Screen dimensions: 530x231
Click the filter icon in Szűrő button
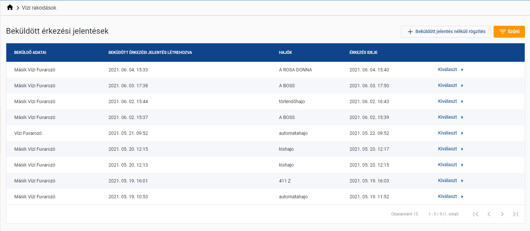pyautogui.click(x=502, y=32)
